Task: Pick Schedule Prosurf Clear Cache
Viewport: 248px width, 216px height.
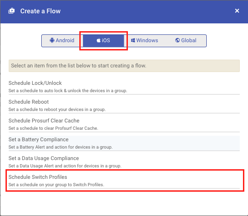Action: coord(124,124)
